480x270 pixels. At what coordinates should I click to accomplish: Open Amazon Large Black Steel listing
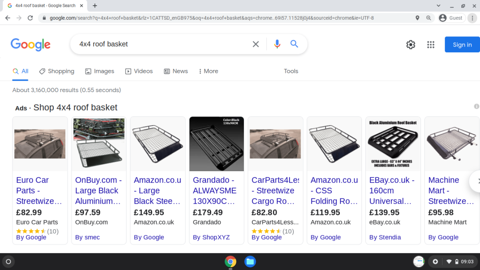157,190
